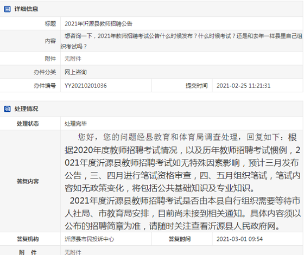The width and height of the screenshot is (304, 255).
Task: Click the 处理情况 section icon
Action: (7, 109)
